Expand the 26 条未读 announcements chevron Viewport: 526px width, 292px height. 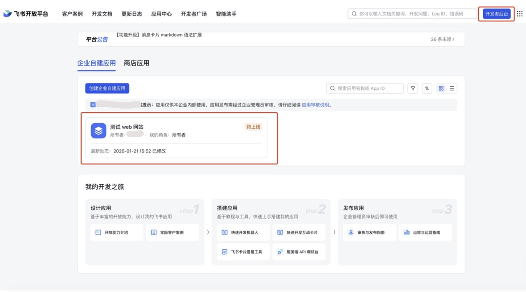tap(453, 39)
